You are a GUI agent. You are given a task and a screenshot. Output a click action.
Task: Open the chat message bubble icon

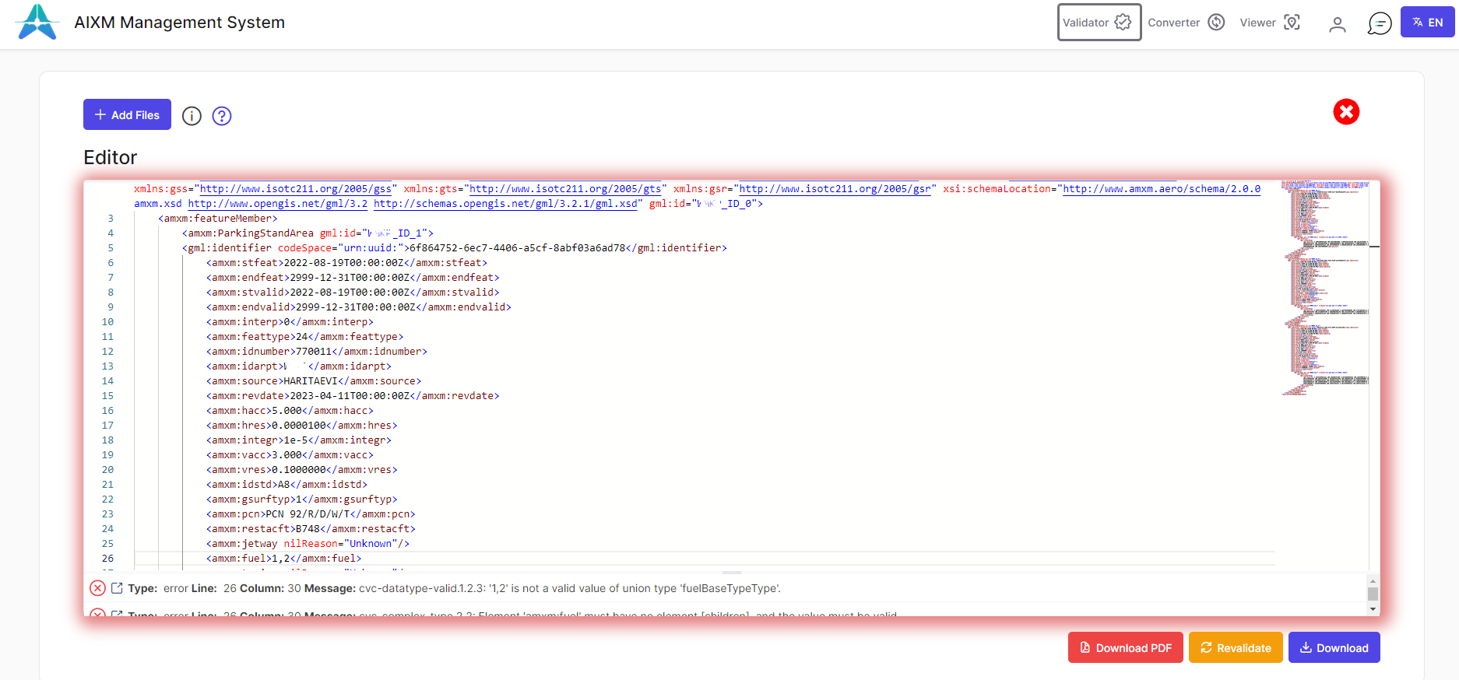[x=1379, y=23]
